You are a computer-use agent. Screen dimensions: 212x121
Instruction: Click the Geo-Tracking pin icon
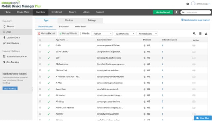click(4, 62)
